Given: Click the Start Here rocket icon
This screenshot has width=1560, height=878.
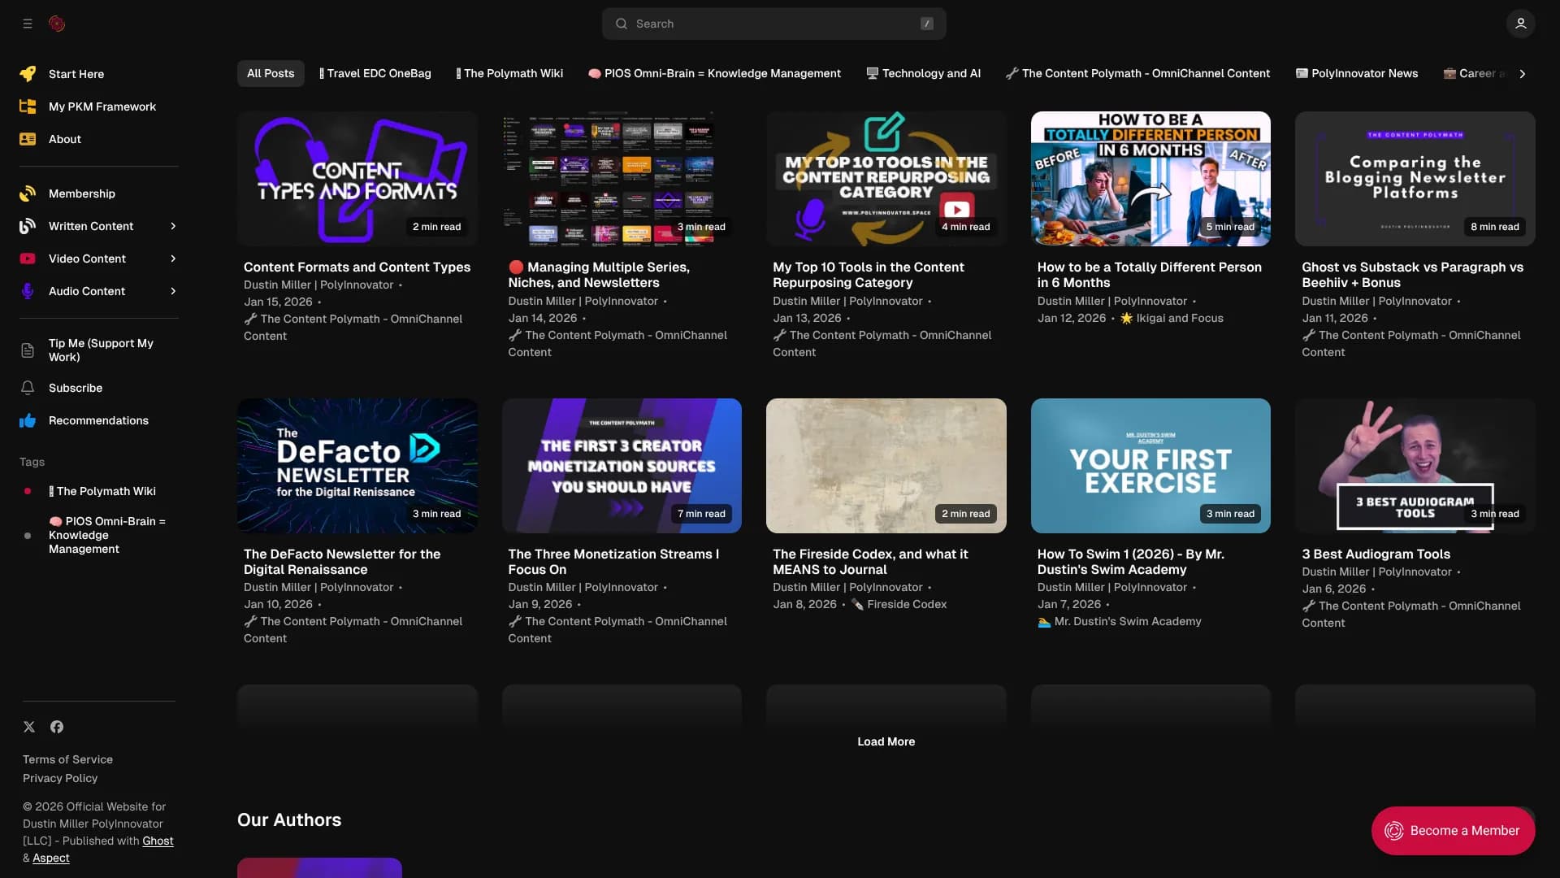Looking at the screenshot, I should coord(28,74).
